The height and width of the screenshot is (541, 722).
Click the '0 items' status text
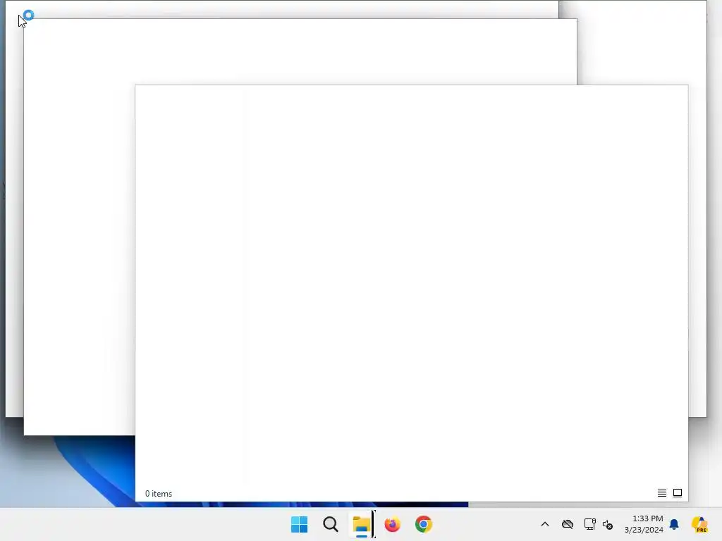point(159,494)
